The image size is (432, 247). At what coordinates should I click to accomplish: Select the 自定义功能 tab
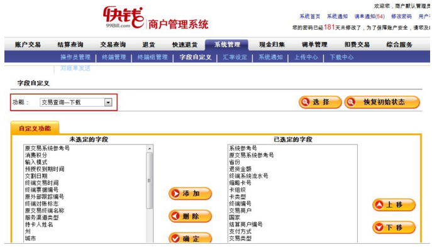point(35,128)
